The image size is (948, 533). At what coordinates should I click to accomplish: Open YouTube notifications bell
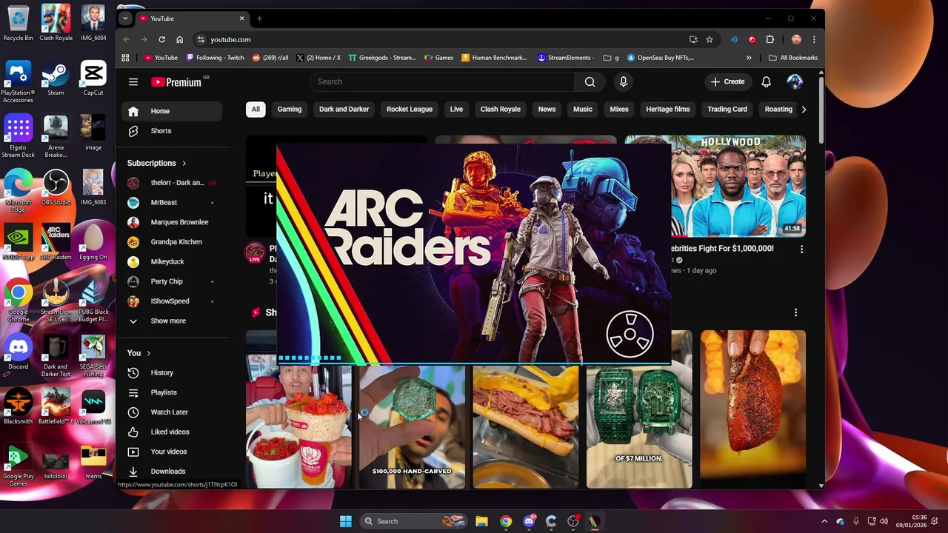coord(767,82)
